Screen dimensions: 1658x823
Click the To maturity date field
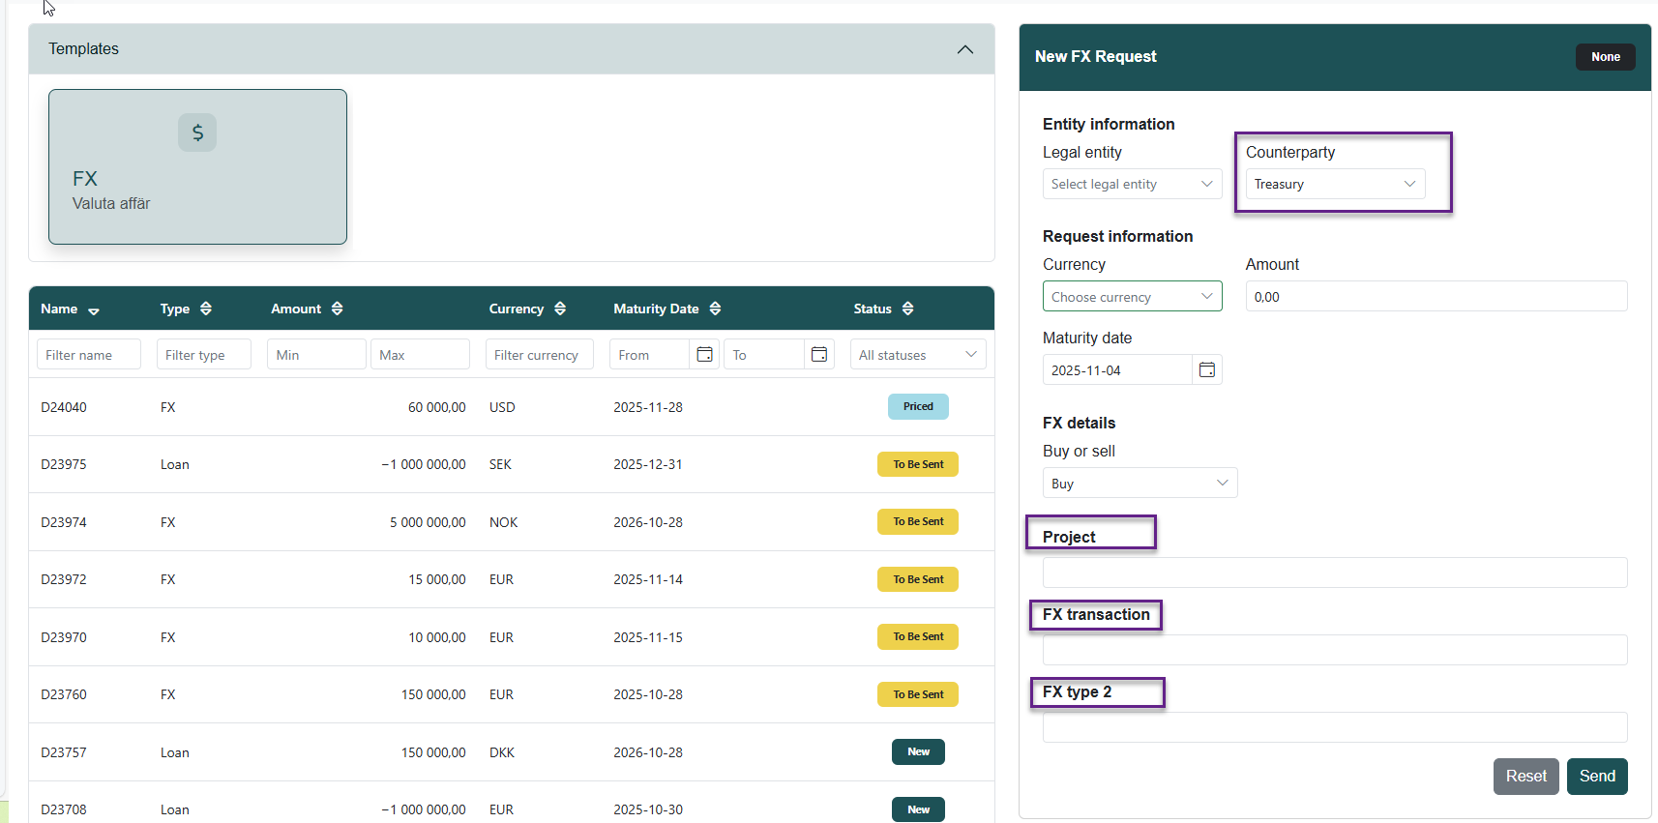click(764, 355)
